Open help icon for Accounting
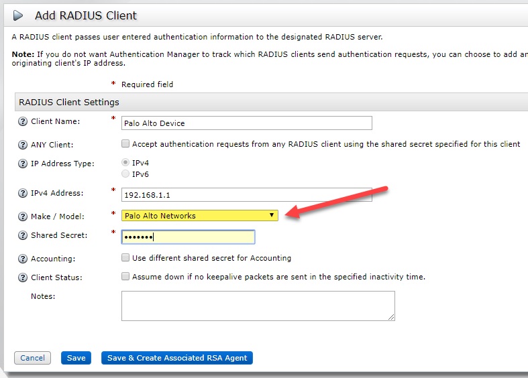 point(23,259)
